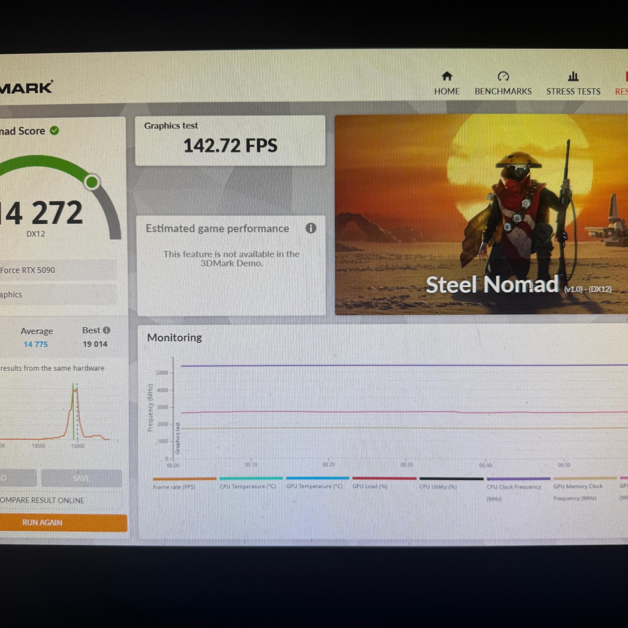
Task: Open the Home tab icon
Action: pos(447,76)
